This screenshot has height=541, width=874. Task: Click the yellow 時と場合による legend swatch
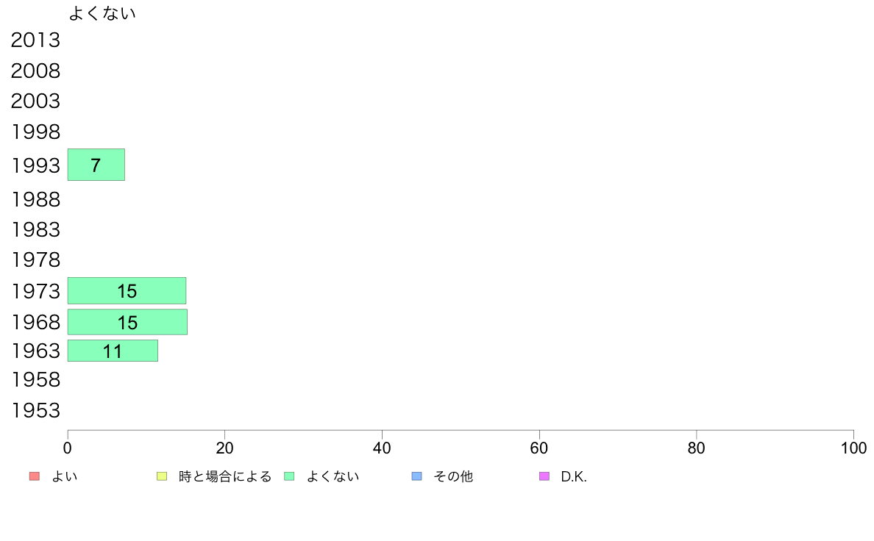pos(162,476)
